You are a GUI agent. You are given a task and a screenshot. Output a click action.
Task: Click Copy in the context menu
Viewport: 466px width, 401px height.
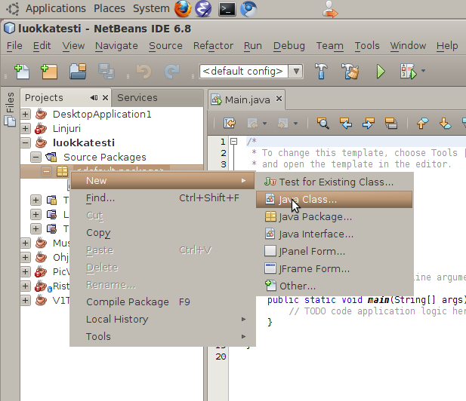point(162,233)
